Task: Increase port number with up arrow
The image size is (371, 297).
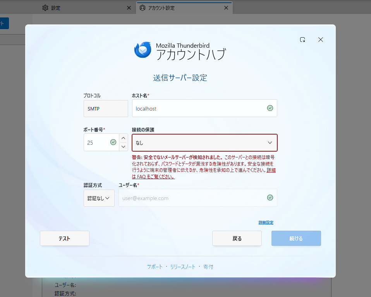Action: [x=123, y=138]
